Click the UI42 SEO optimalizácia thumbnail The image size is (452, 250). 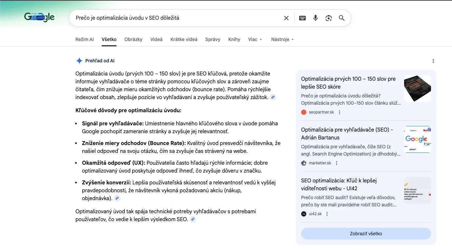pyautogui.click(x=417, y=190)
